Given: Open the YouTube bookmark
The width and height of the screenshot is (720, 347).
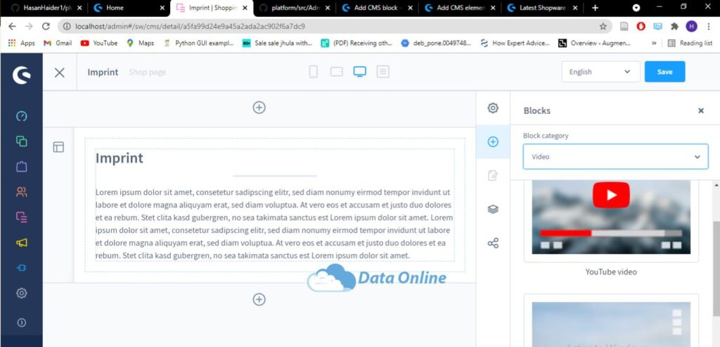Looking at the screenshot, I should point(98,43).
